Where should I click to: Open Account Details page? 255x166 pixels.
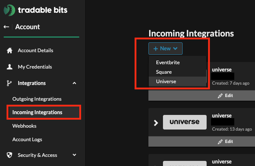[x=35, y=51]
